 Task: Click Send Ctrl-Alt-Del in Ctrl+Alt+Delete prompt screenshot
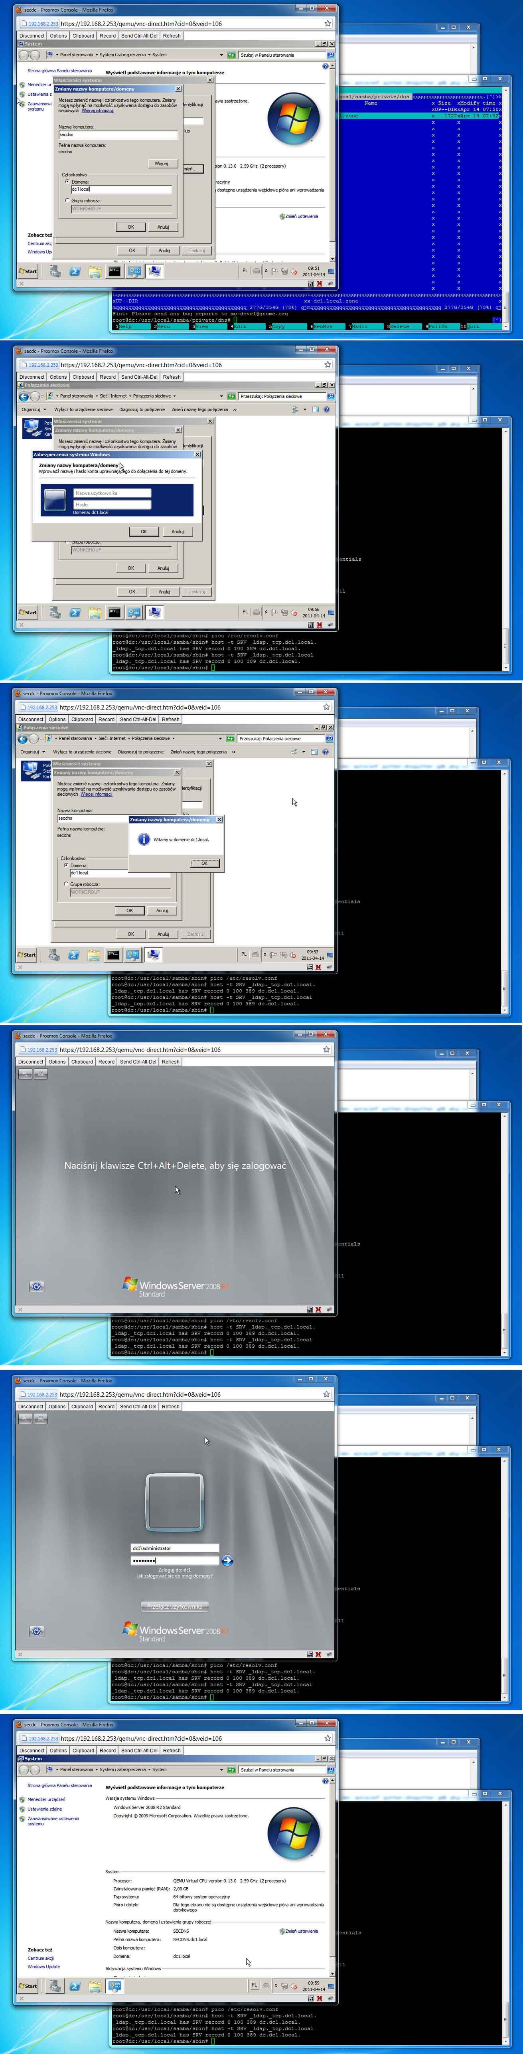click(x=138, y=1062)
